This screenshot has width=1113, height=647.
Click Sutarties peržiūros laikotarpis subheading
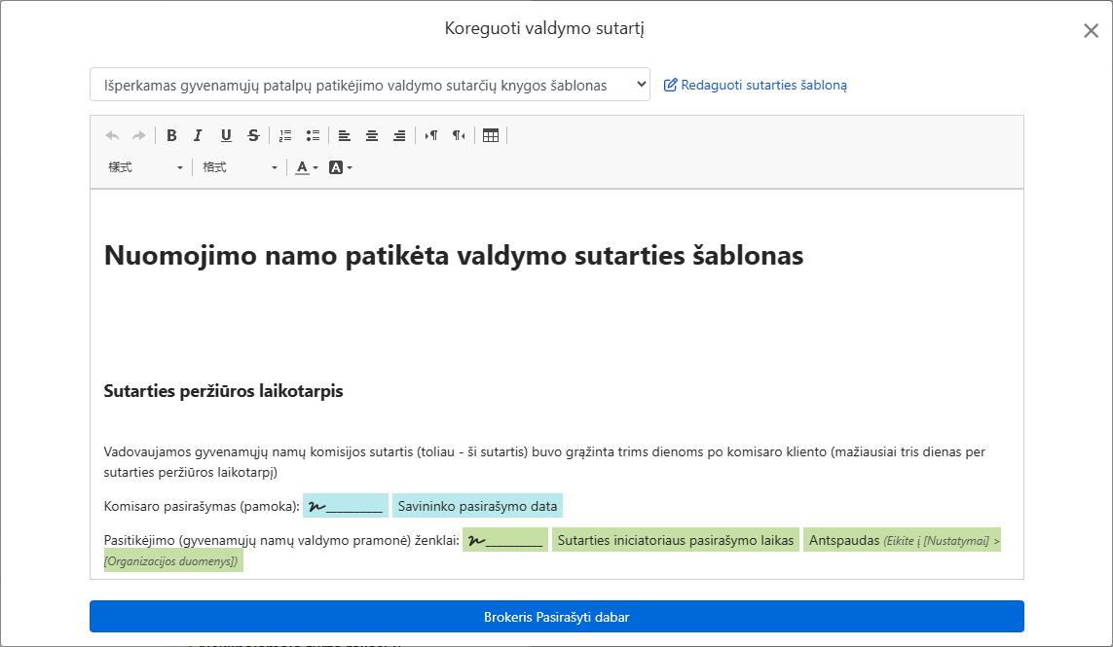pos(224,391)
